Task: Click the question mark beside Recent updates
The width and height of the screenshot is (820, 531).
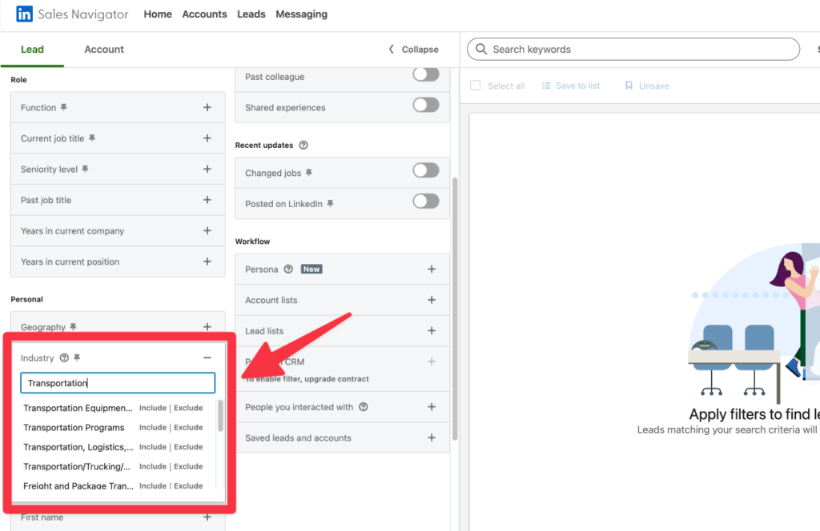Action: coord(303,145)
